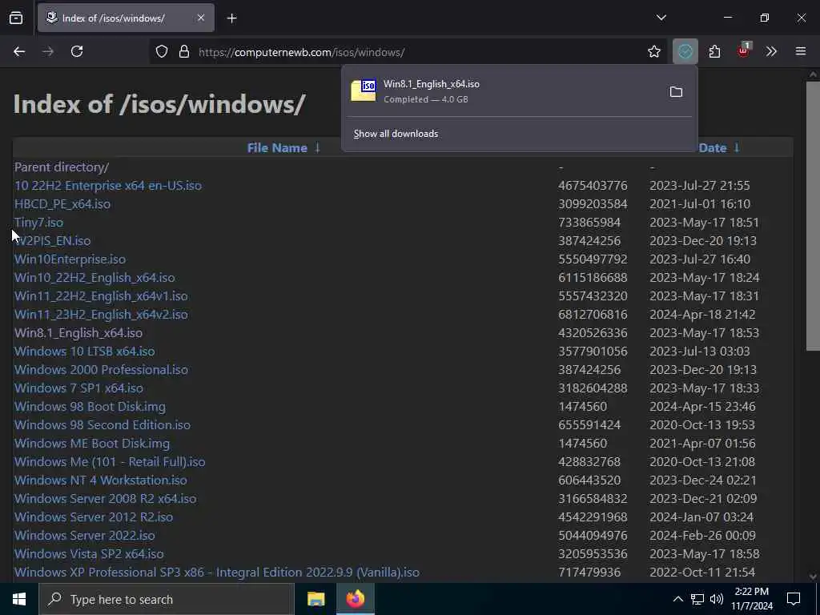This screenshot has width=820, height=615.
Task: Open File Explorer from taskbar
Action: click(x=316, y=599)
